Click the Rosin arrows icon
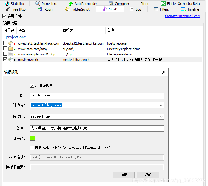Viewport: 208px width, 186px height. pos(40,9)
